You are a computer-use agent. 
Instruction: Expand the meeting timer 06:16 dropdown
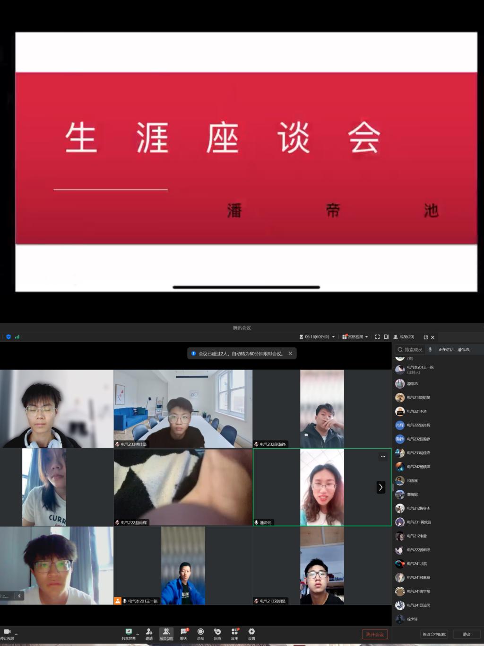[x=333, y=337]
